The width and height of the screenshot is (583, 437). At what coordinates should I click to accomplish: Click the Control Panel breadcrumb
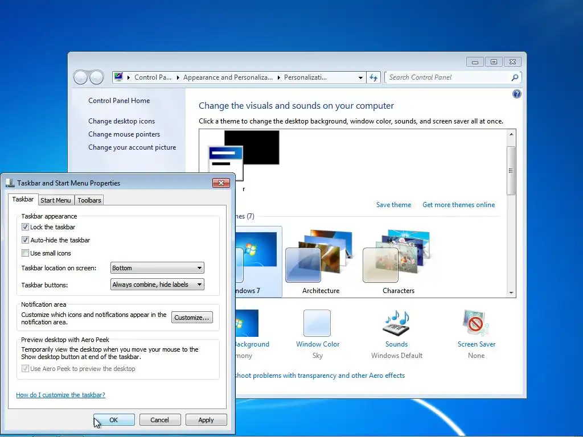(x=153, y=77)
